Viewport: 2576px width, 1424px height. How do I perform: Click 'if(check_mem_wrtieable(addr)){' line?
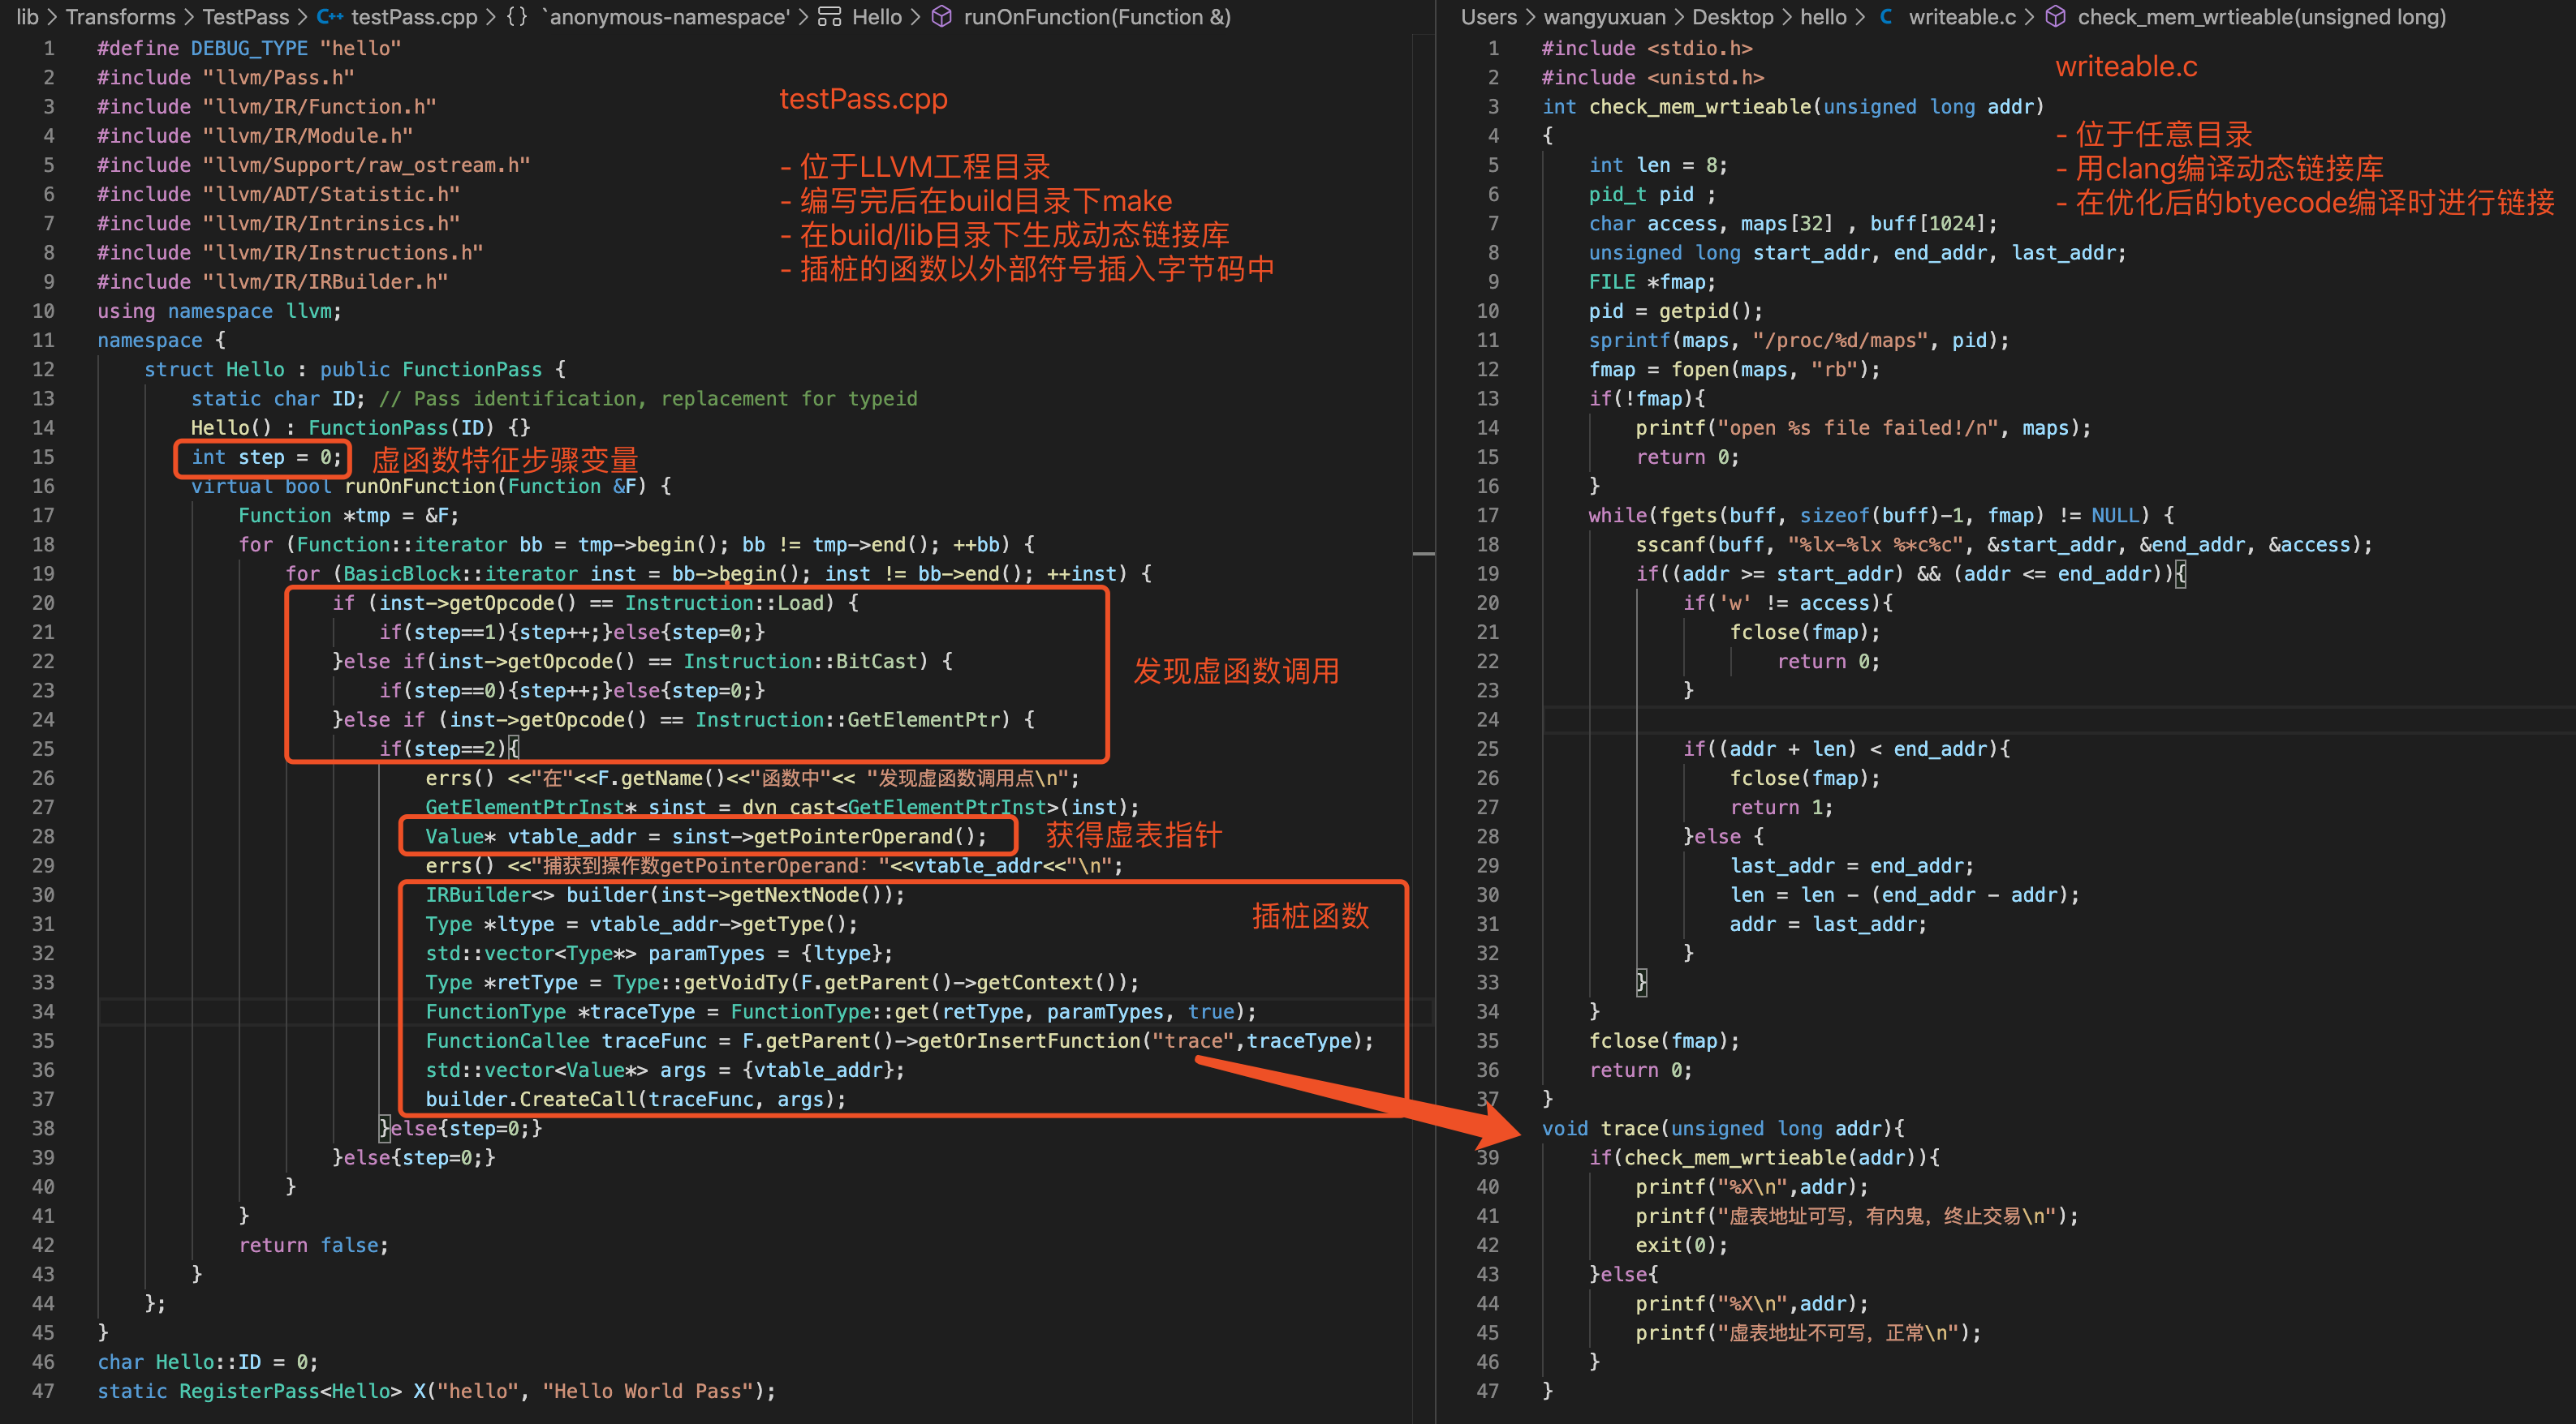[1763, 1157]
